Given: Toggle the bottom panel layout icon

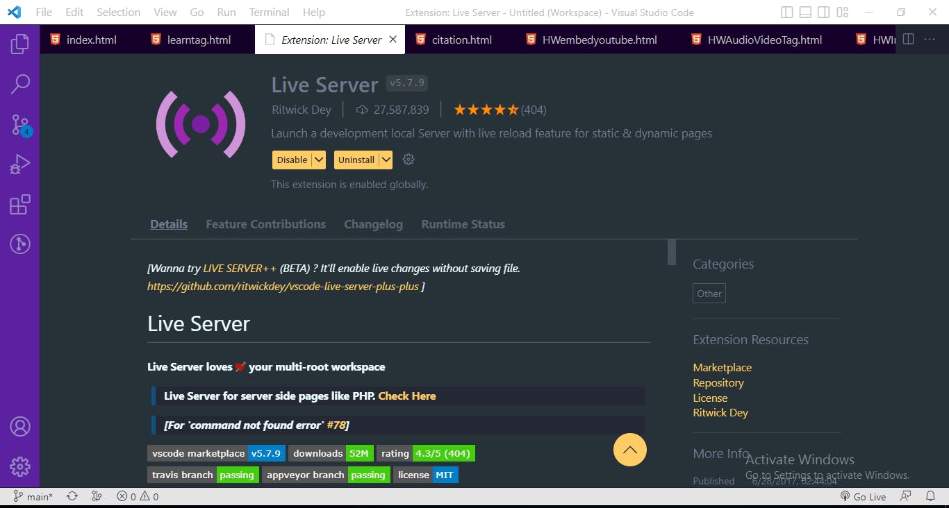Looking at the screenshot, I should 805,12.
